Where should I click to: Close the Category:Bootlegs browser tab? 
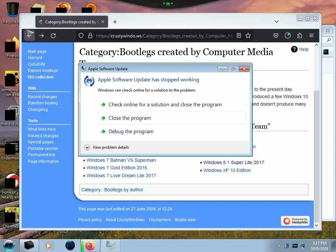click(103, 22)
